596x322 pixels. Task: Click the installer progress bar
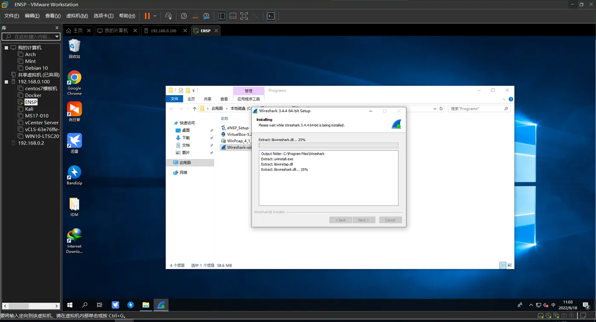click(x=328, y=145)
